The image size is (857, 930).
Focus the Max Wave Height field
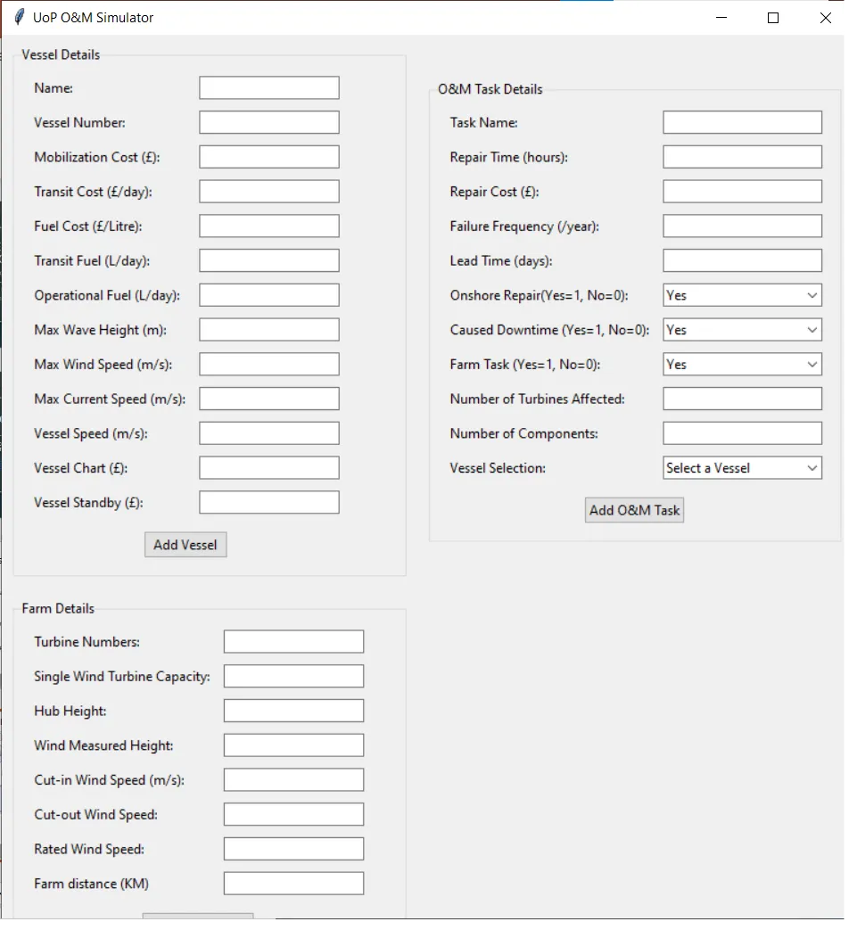[268, 330]
